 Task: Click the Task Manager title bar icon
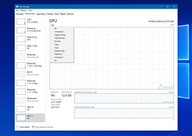[17, 7]
